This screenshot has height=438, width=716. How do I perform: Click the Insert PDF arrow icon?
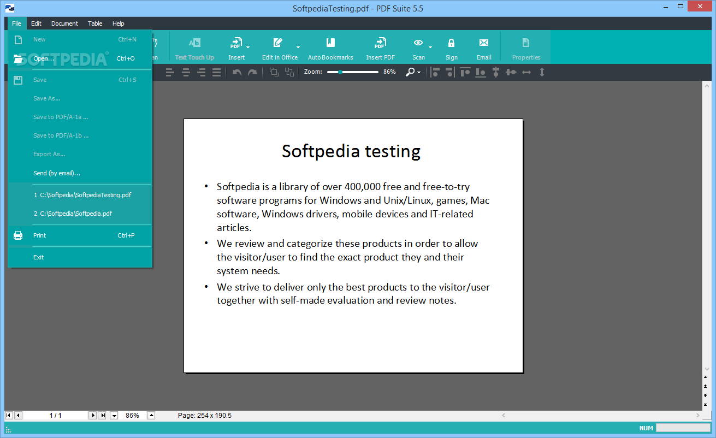(x=380, y=43)
